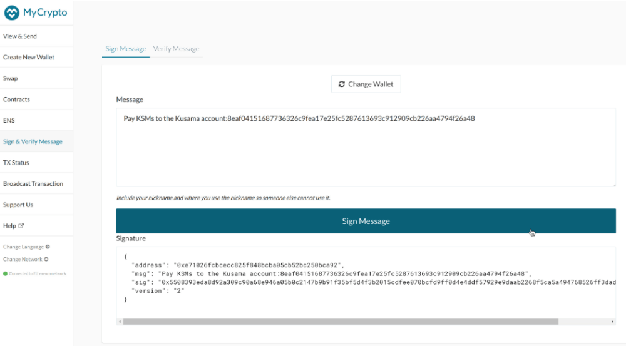The height and width of the screenshot is (346, 626).
Task: Open Create New Wallet page
Action: click(36, 57)
